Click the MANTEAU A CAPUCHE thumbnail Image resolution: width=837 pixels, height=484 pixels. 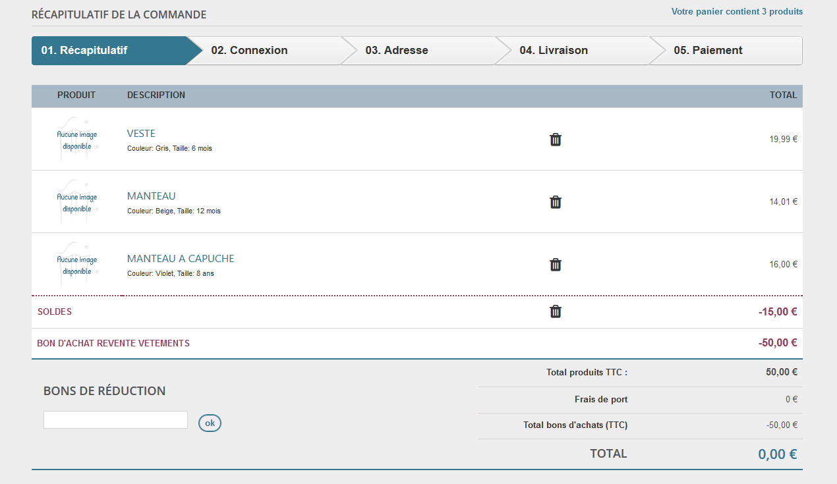[x=77, y=264]
